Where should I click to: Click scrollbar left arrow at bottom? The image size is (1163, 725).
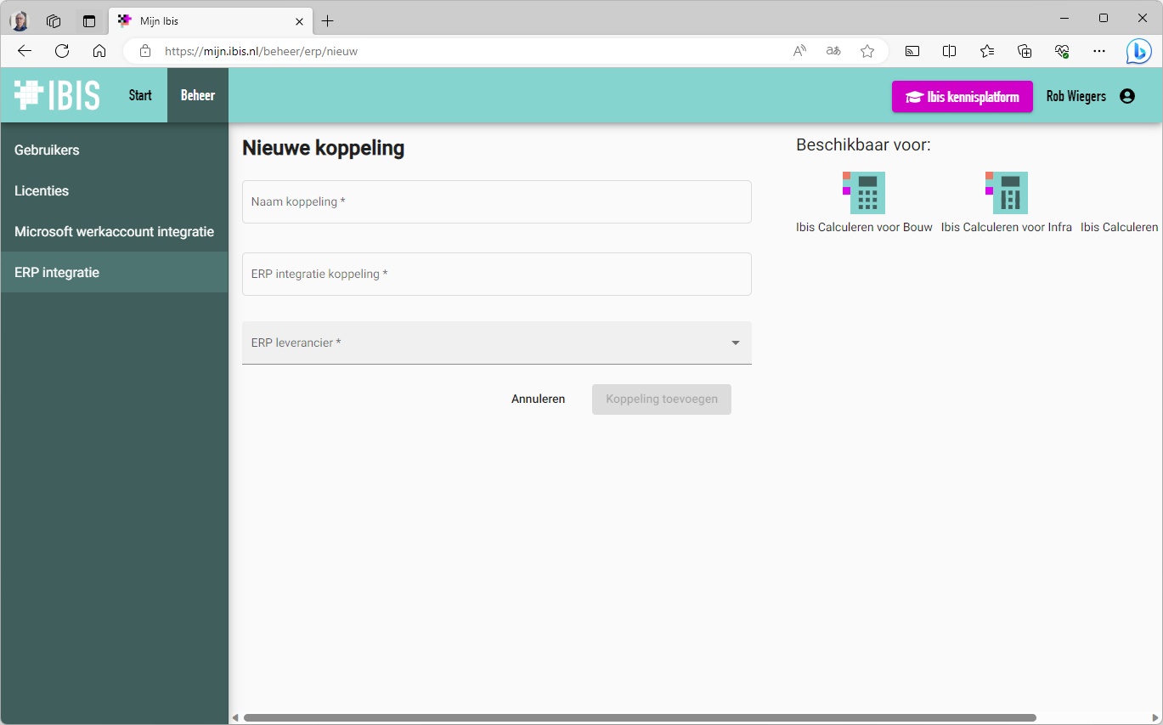click(x=235, y=718)
